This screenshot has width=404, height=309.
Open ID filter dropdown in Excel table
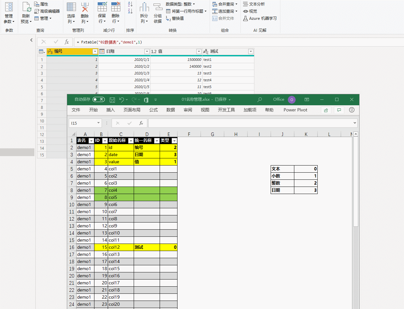[x=105, y=141]
